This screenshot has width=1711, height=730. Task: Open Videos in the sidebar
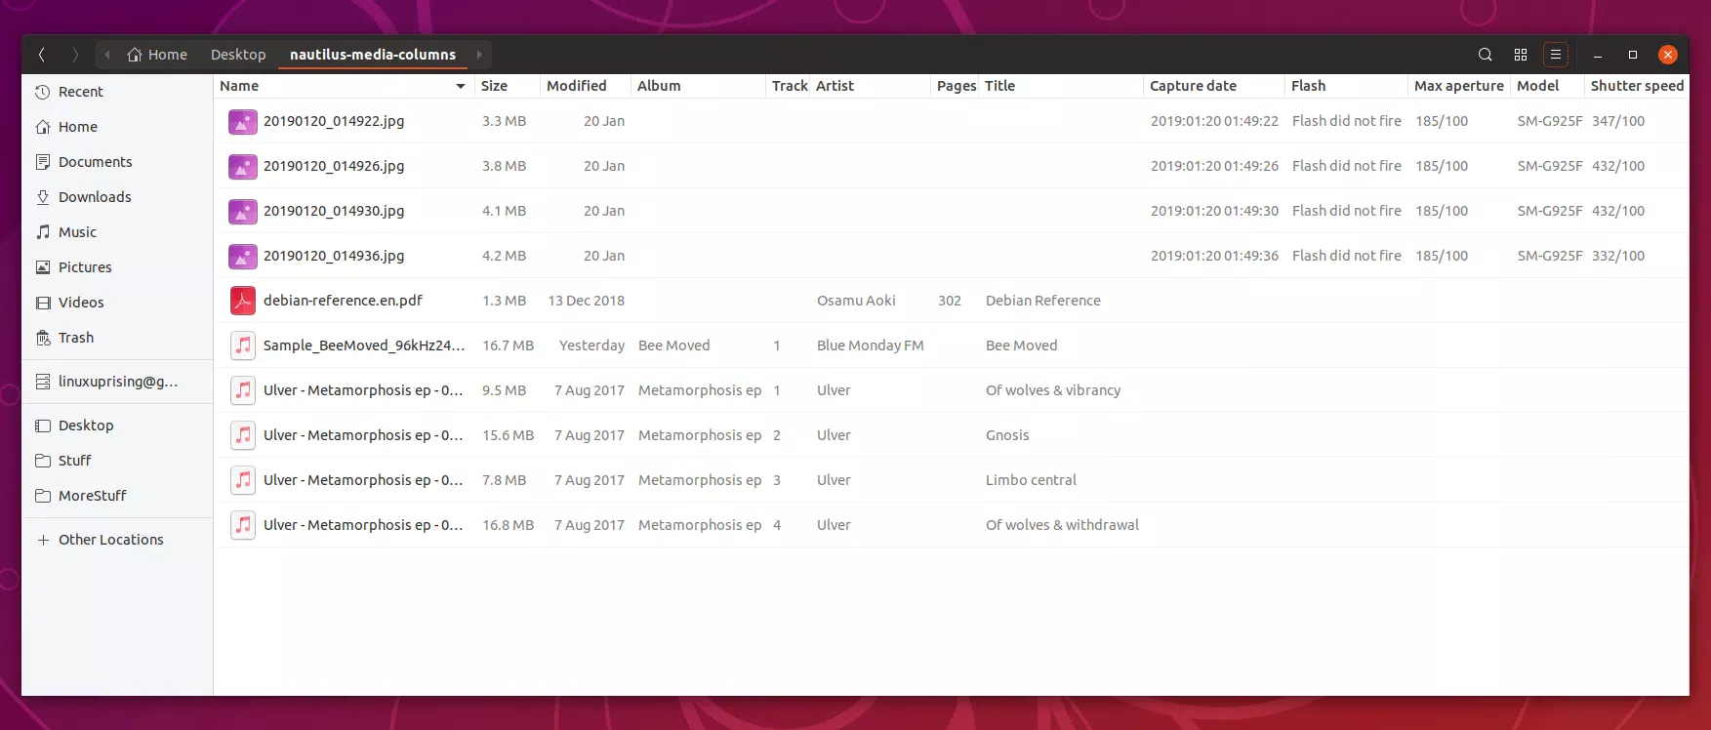pos(117,303)
